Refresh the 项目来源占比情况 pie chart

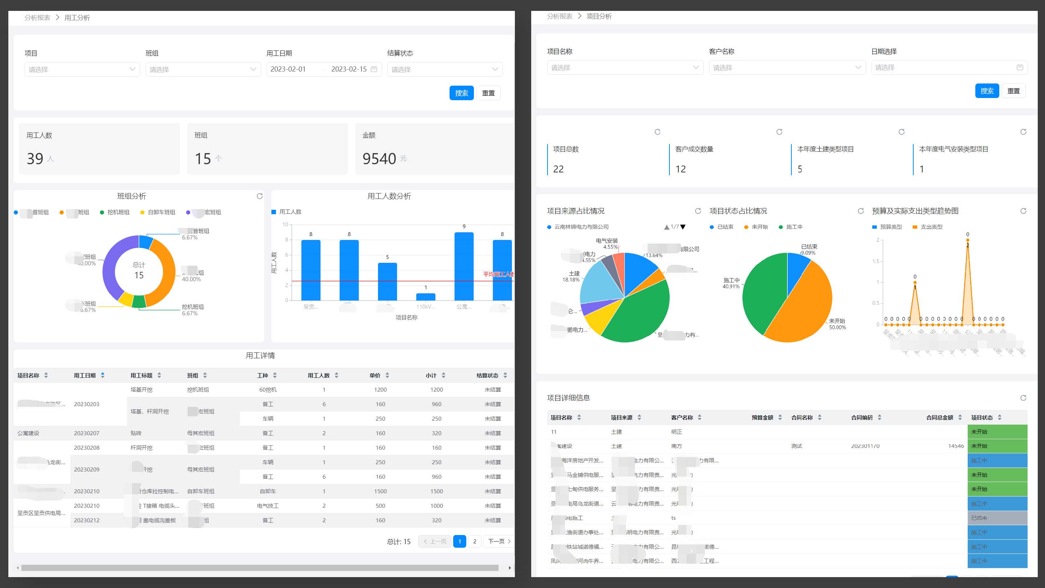[x=698, y=211]
